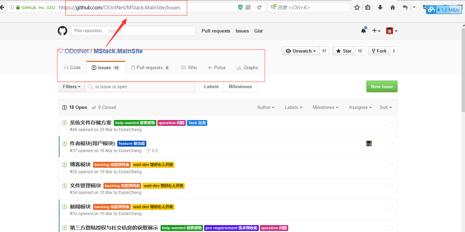Filter by the green help wanted label on #40
The width and height of the screenshot is (465, 232).
tap(135, 123)
